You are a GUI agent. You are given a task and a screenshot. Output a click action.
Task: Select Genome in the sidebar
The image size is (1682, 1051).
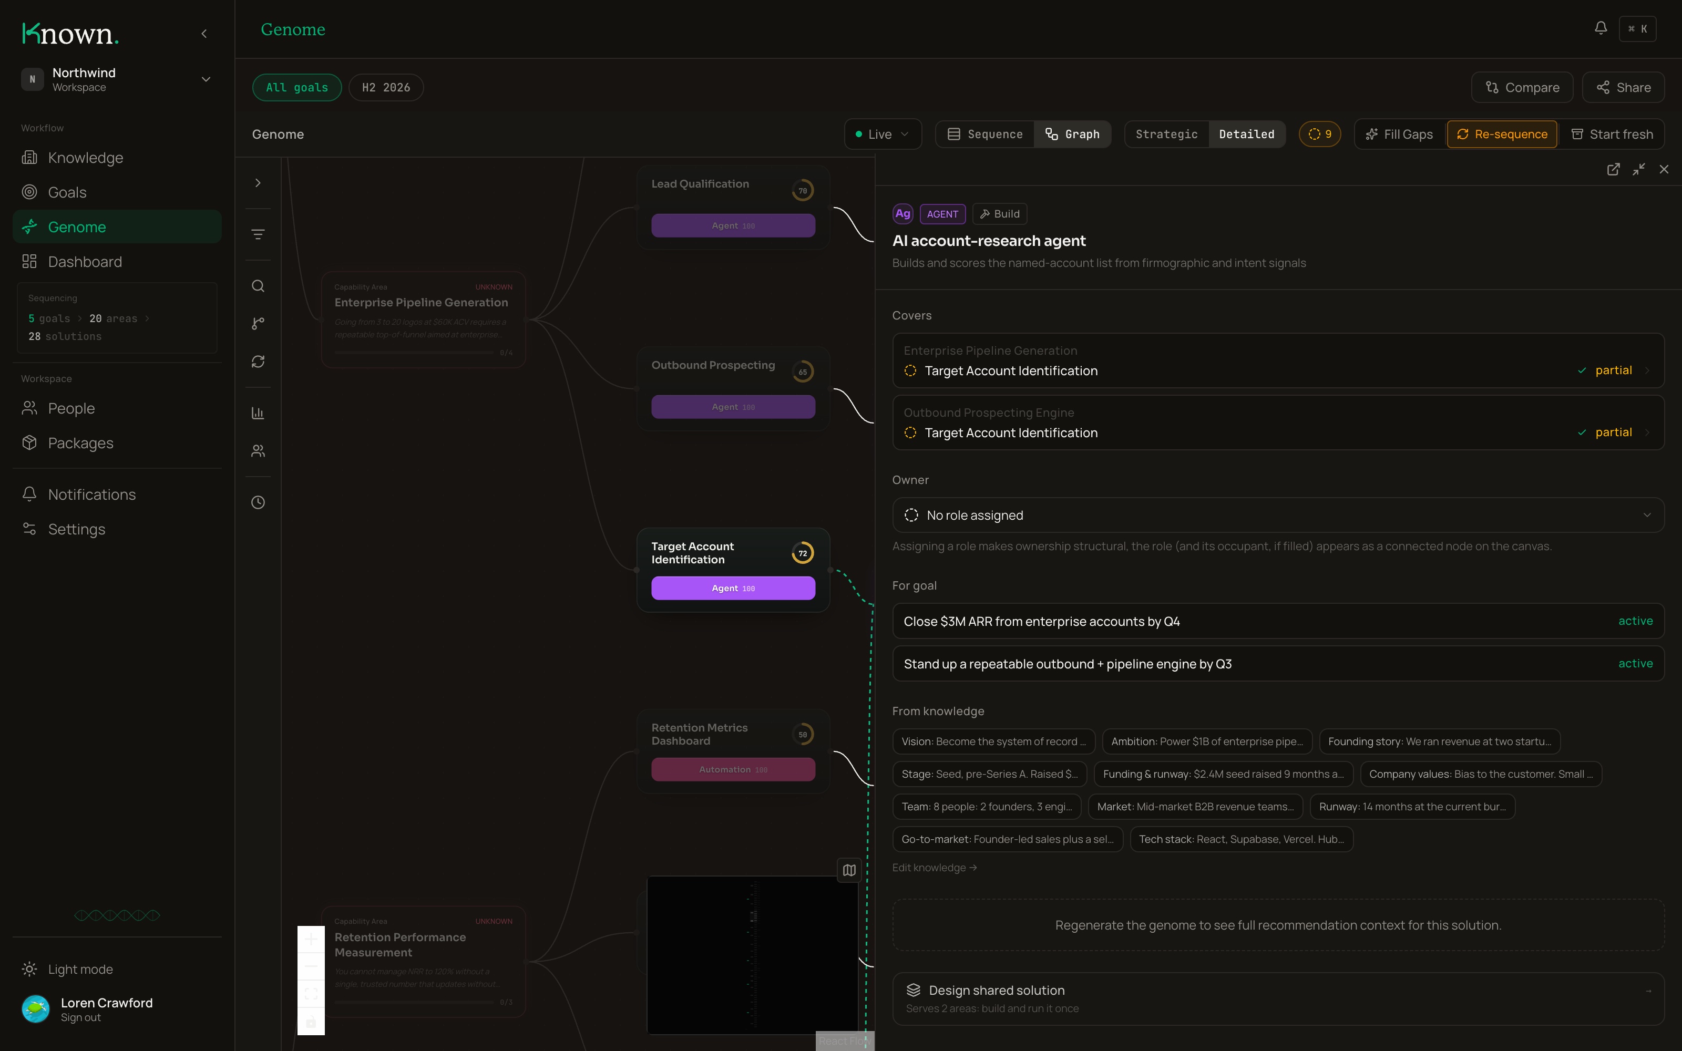(117, 226)
